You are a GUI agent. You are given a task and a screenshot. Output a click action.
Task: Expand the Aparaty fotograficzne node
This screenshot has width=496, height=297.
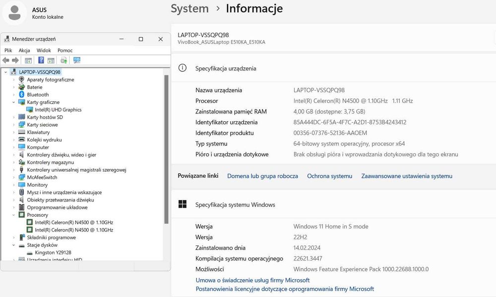click(13, 80)
